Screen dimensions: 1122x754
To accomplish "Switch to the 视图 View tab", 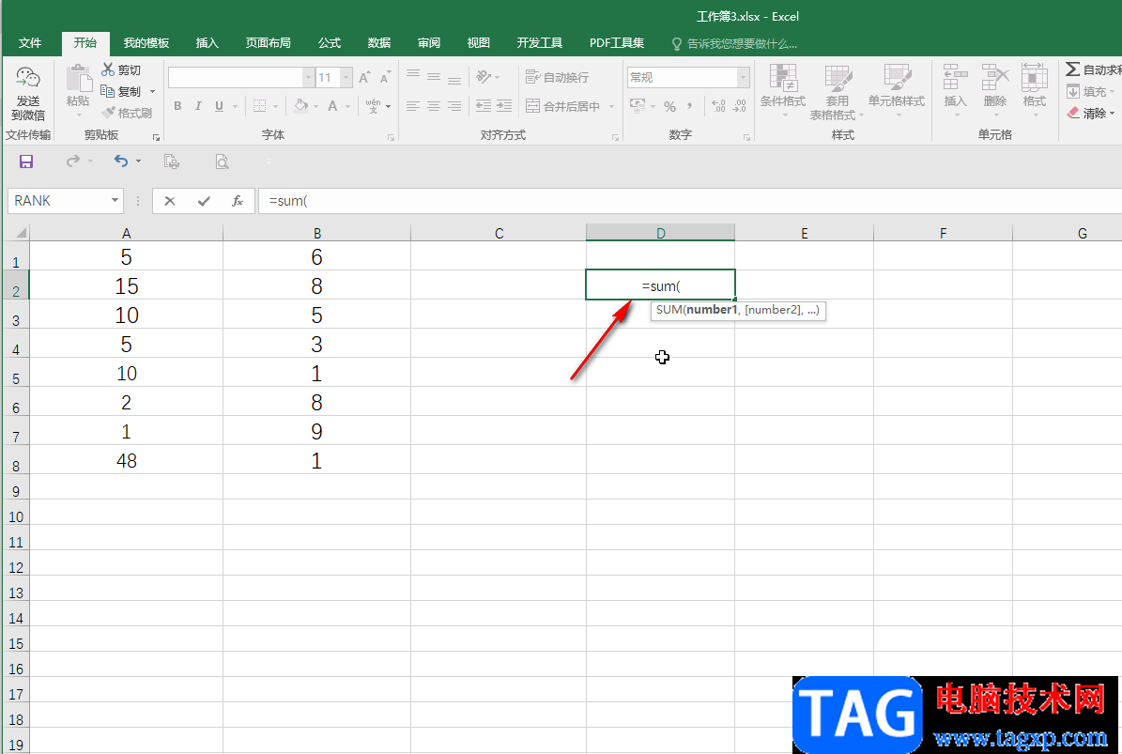I will 479,43.
